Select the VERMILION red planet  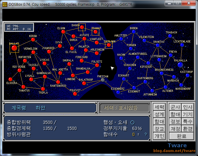33,52
